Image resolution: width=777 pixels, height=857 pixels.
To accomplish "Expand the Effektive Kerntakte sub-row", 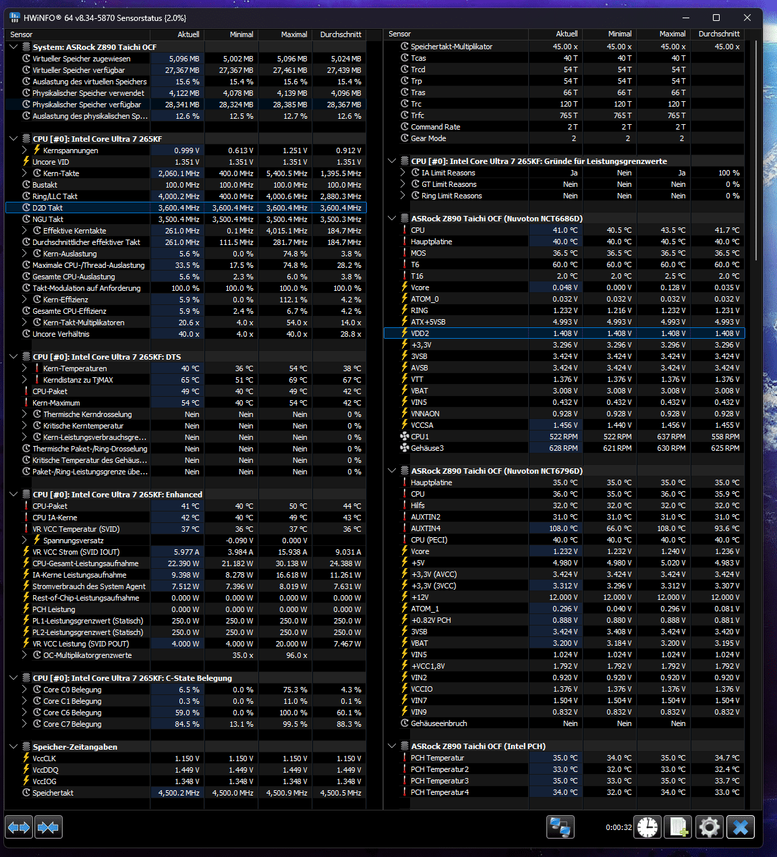I will (x=24, y=231).
